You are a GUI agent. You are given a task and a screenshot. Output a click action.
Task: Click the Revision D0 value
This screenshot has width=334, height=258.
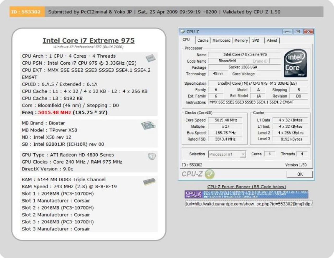[x=299, y=96]
